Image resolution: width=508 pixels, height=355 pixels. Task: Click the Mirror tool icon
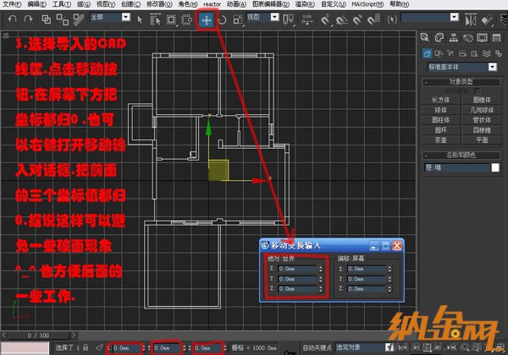[471, 20]
